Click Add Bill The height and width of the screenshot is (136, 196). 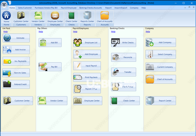[x=50, y=42]
